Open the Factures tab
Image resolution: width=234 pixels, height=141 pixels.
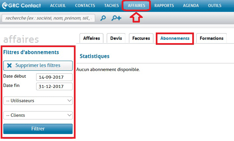point(141,38)
